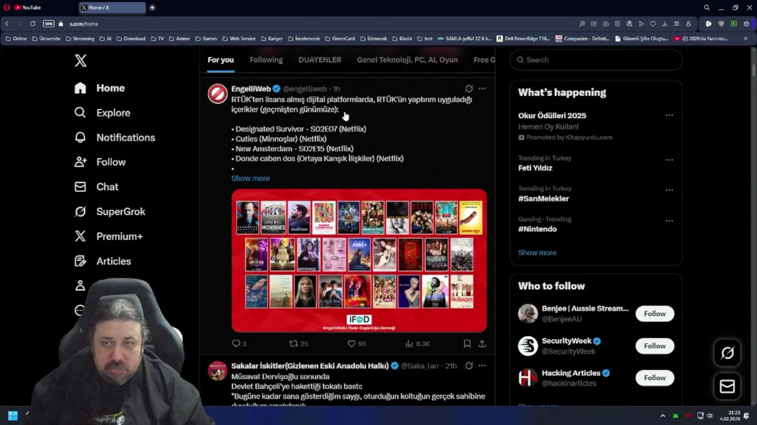Switch to the DUAYENLER tab
757x425 pixels.
[320, 60]
